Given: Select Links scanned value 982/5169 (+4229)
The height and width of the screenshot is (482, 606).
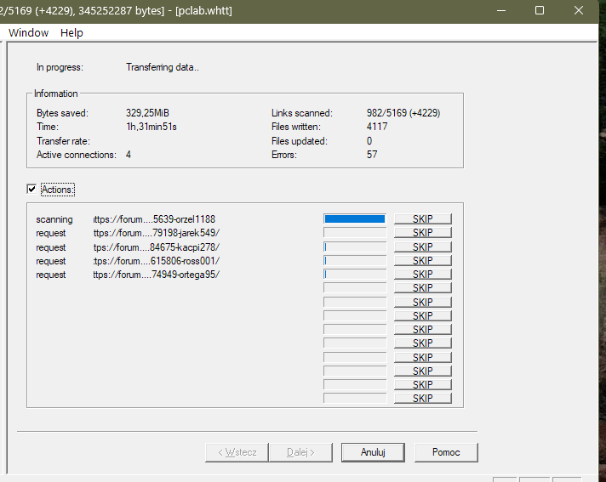Looking at the screenshot, I should point(403,113).
